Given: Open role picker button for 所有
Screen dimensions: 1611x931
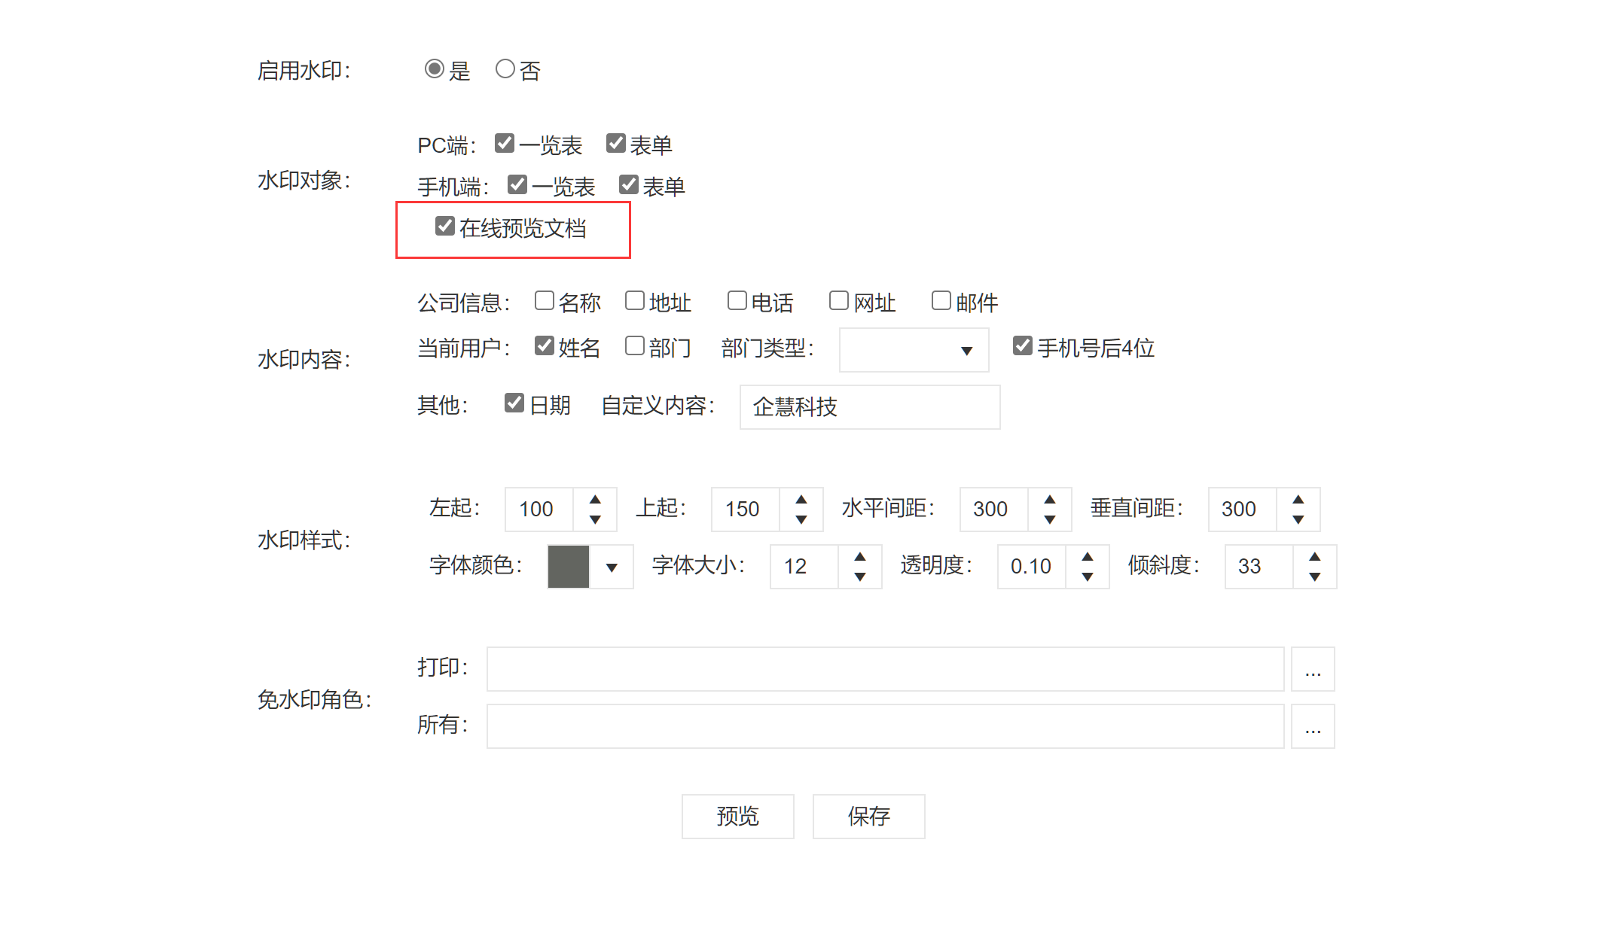Looking at the screenshot, I should pos(1313,726).
